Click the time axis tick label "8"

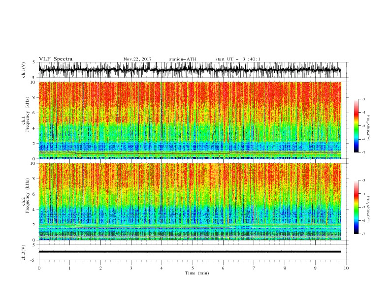(285, 268)
